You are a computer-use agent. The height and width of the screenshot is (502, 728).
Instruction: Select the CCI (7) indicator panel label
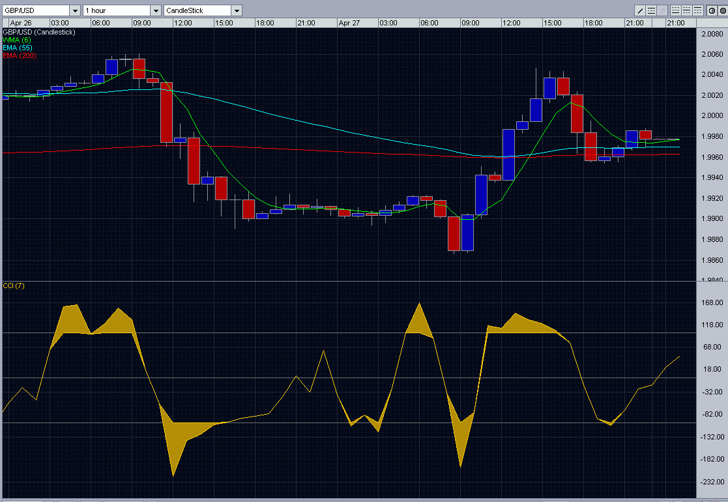pos(14,286)
